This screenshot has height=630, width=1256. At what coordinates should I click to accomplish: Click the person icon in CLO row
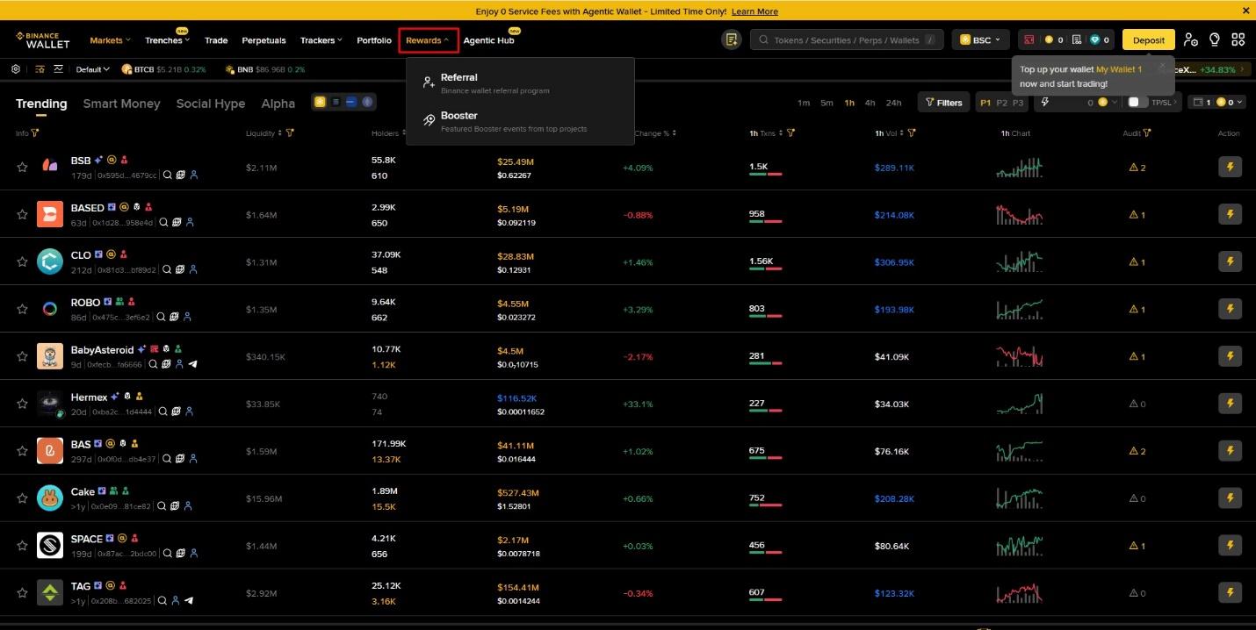click(x=192, y=269)
